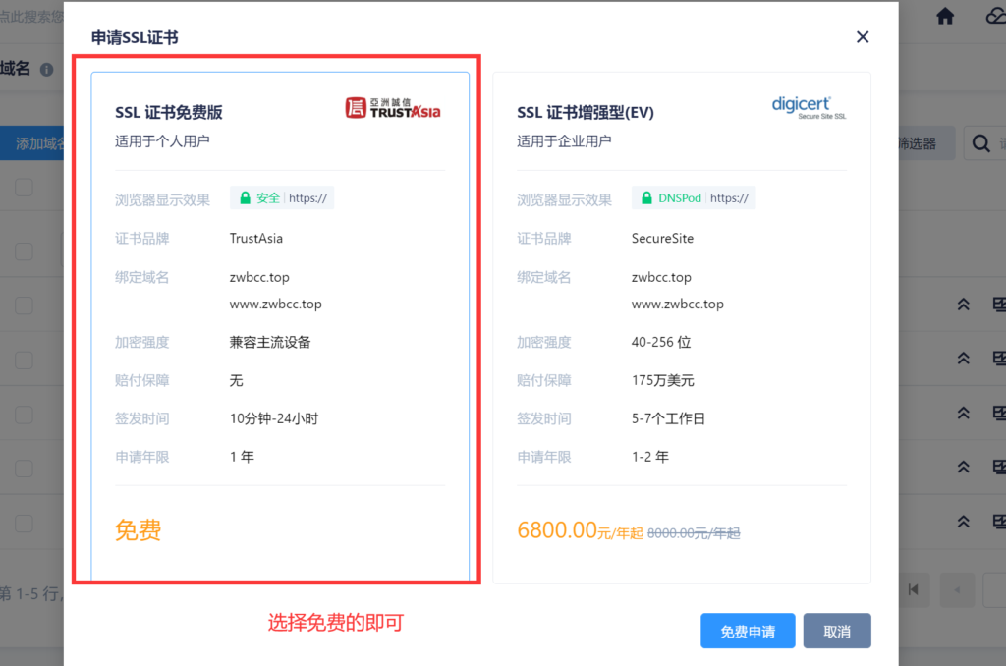The height and width of the screenshot is (666, 1006).
Task: Check the last domain row checkbox
Action: click(x=24, y=521)
